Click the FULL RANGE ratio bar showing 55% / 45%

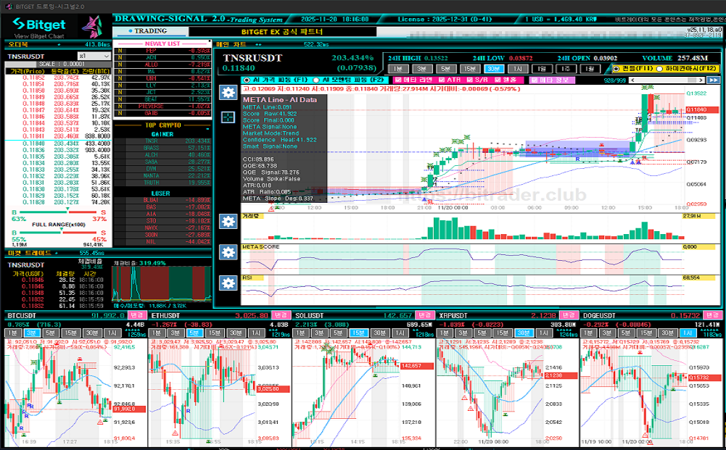tap(59, 233)
